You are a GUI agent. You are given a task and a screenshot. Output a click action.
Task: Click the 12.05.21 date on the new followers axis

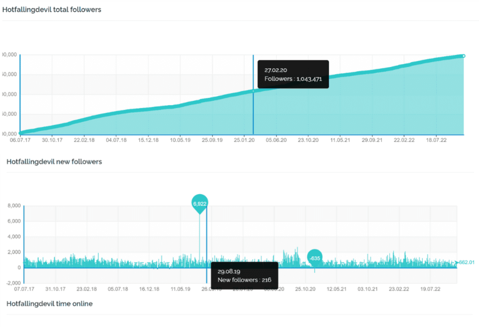coord(336,289)
